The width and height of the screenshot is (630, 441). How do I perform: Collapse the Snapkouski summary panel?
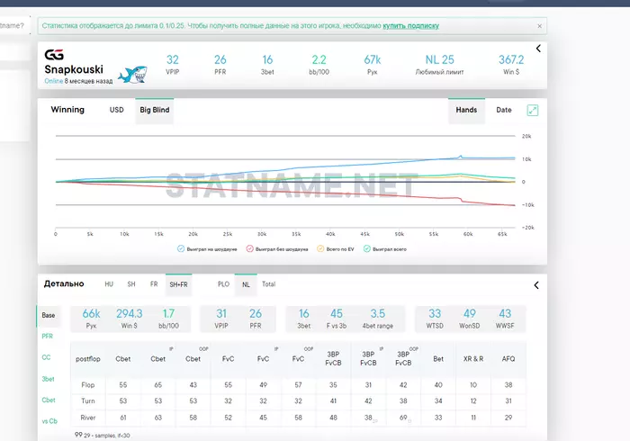[538, 49]
